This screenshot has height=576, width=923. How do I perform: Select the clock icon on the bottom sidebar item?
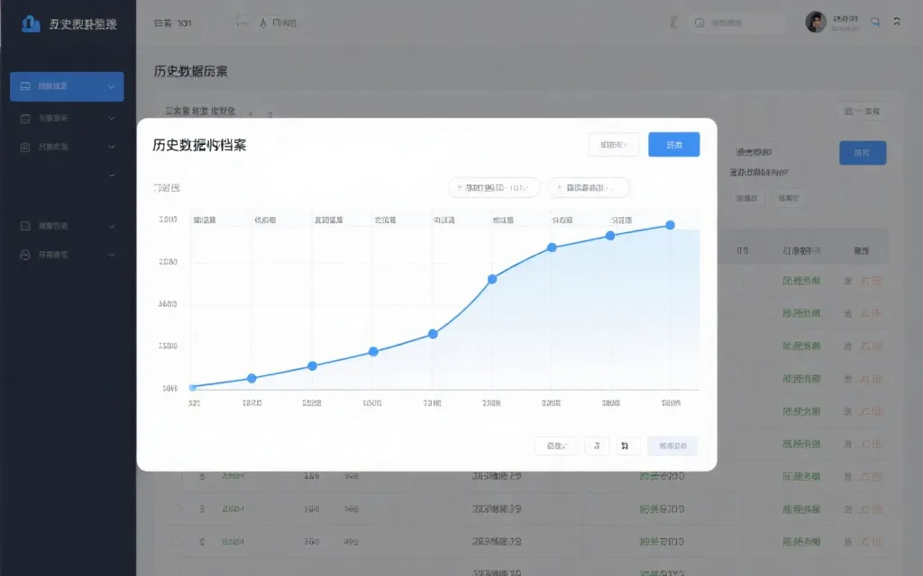(x=24, y=254)
